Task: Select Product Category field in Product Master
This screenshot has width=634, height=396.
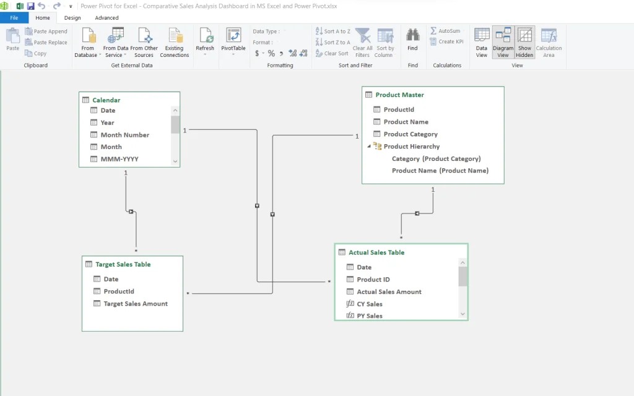Action: coord(410,134)
